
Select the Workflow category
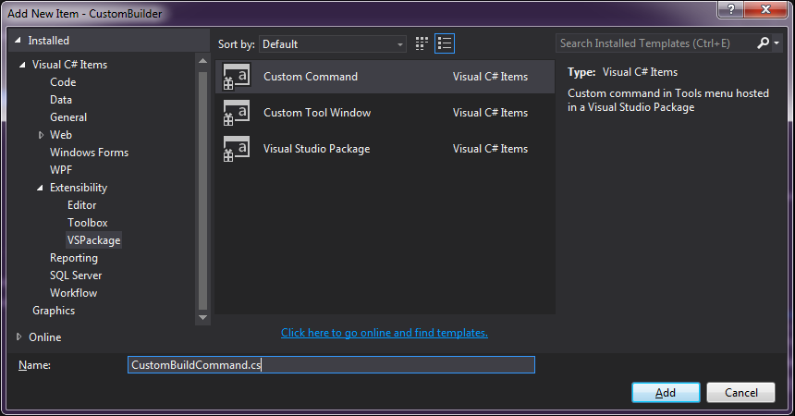point(74,293)
